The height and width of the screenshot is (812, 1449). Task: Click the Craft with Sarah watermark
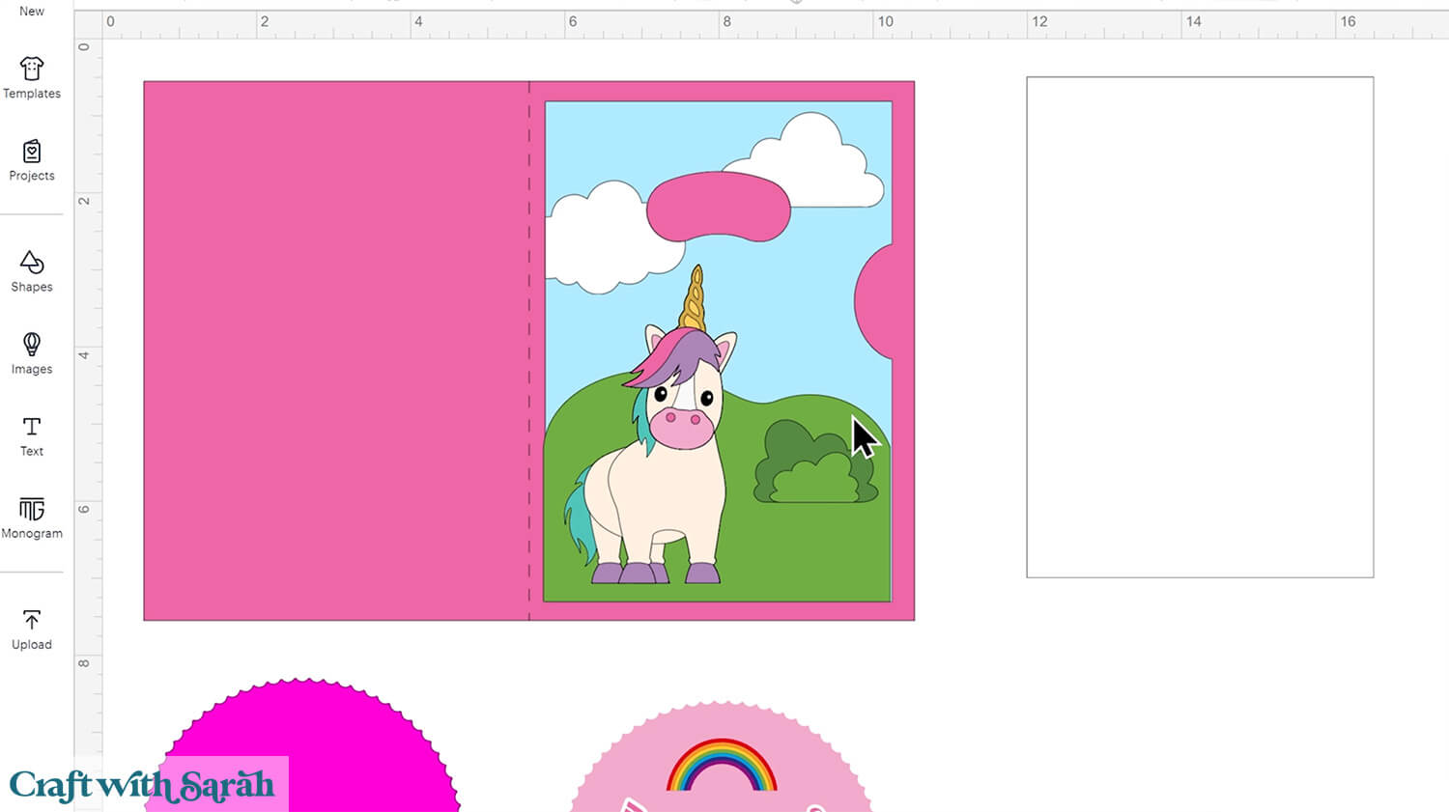coord(142,785)
